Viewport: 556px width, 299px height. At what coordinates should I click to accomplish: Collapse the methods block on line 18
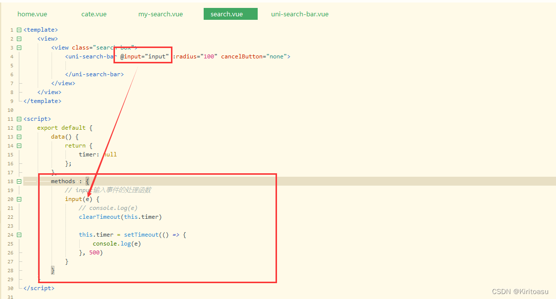pyautogui.click(x=19, y=181)
